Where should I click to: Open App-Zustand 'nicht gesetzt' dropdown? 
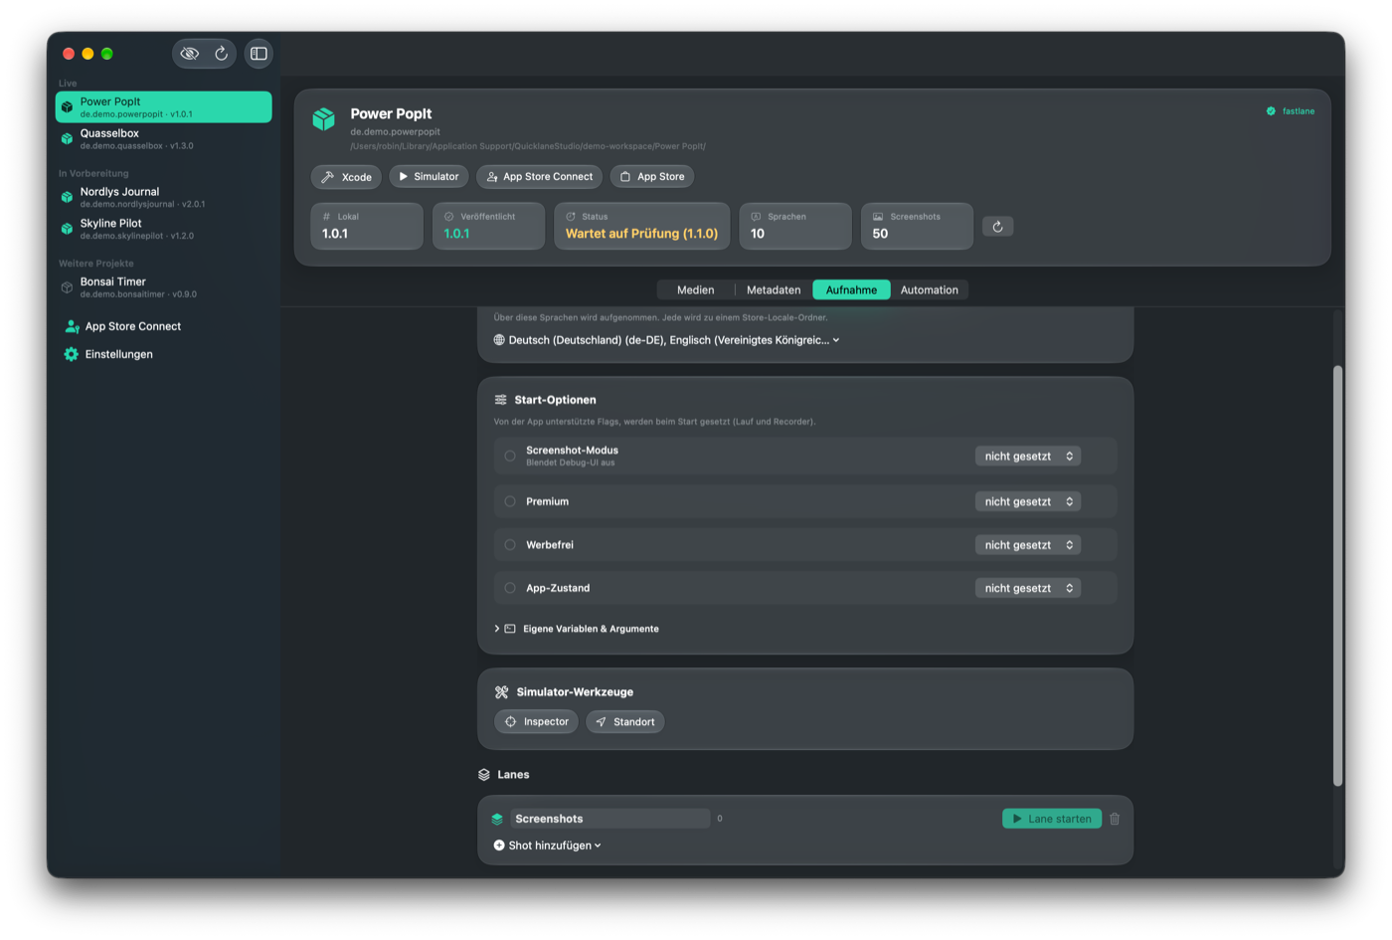pos(1028,588)
